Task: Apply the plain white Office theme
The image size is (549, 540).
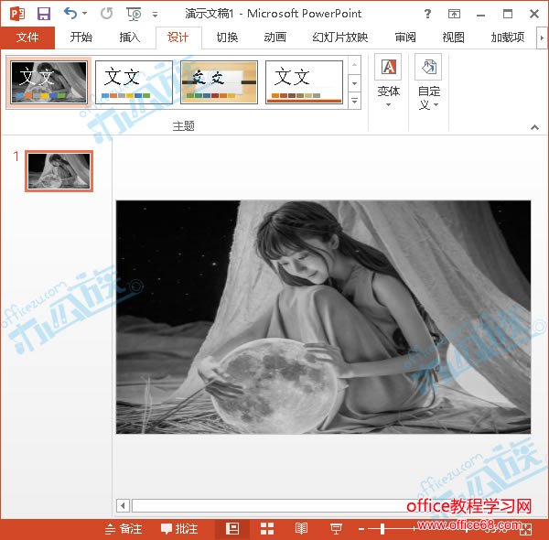Action: click(x=134, y=82)
